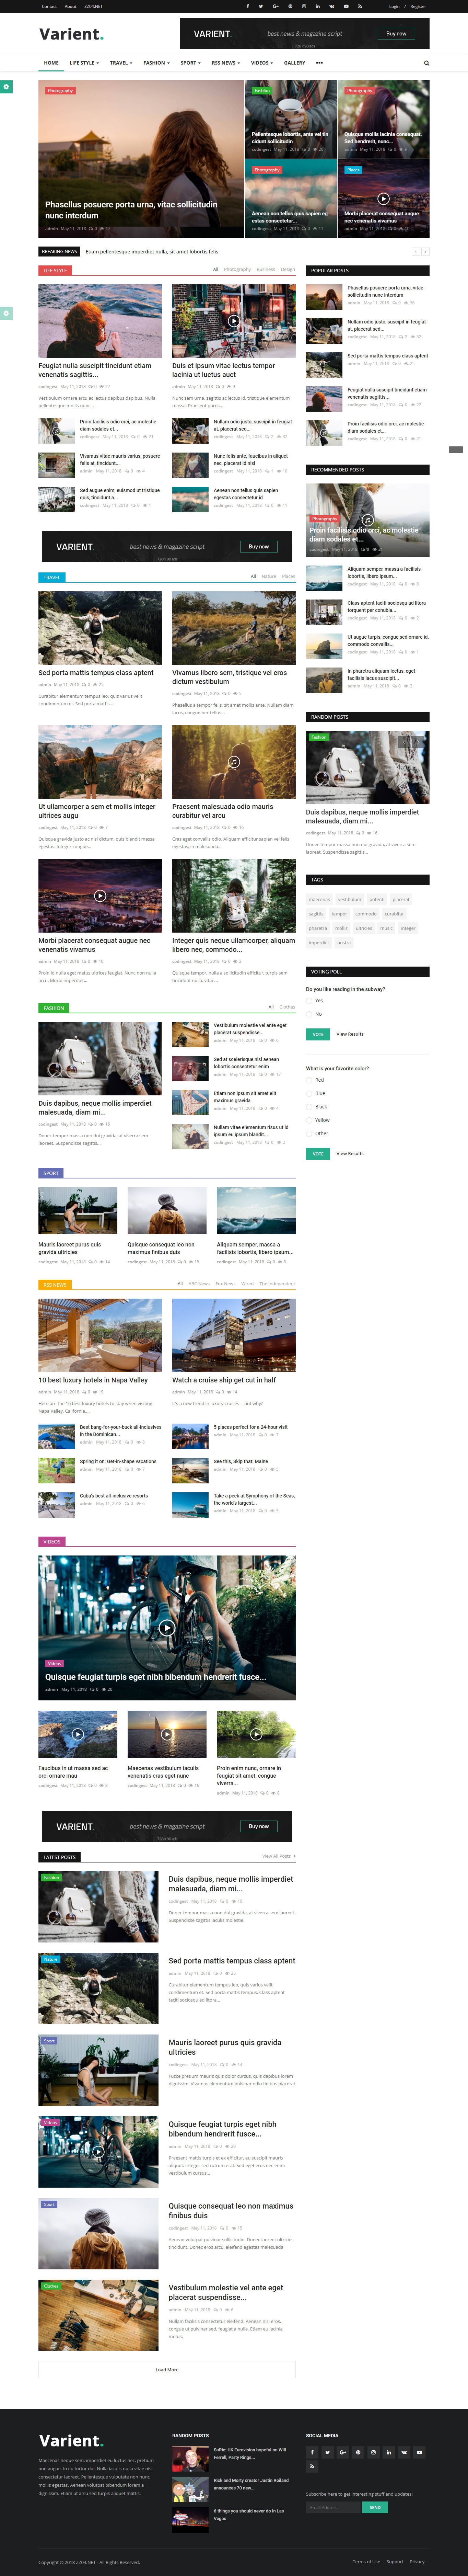The height and width of the screenshot is (2576, 468).
Task: Expand the Travel menu dropdown
Action: click(121, 63)
